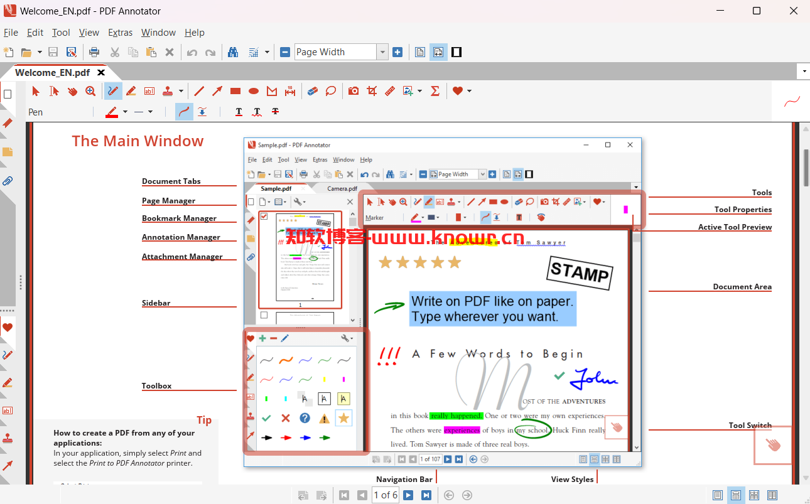Pick the Lasso tool
810x504 pixels.
(331, 91)
